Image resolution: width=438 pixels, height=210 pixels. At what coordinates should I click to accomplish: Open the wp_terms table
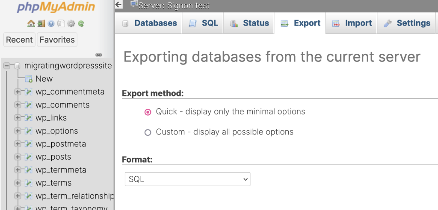(x=53, y=183)
